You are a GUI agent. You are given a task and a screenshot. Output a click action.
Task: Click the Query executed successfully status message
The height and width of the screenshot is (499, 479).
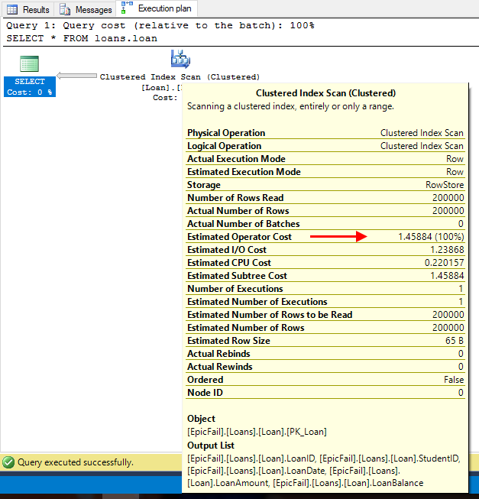click(75, 462)
